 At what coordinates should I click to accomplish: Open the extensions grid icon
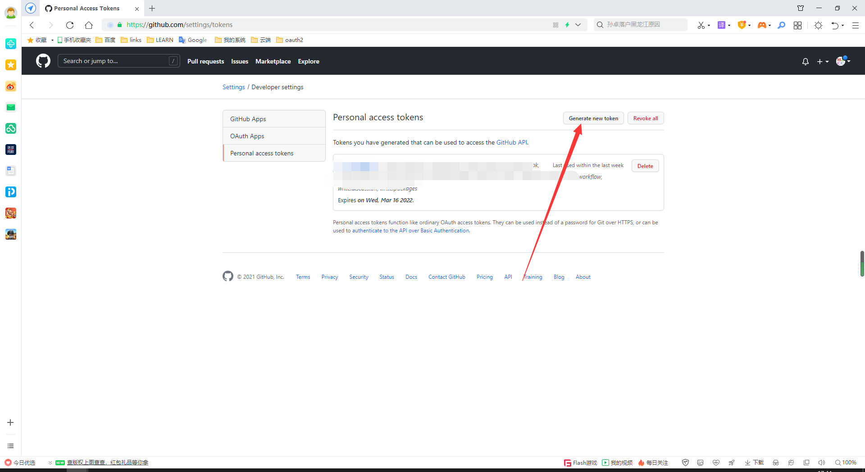797,25
